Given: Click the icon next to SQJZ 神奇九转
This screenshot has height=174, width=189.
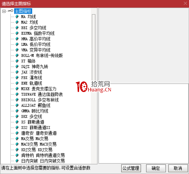Looking at the screenshot, I should click(17, 66).
